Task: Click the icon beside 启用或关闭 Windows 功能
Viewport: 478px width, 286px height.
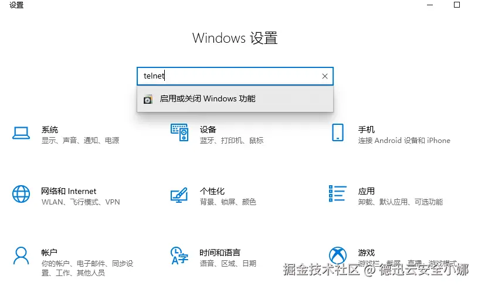Action: [148, 99]
